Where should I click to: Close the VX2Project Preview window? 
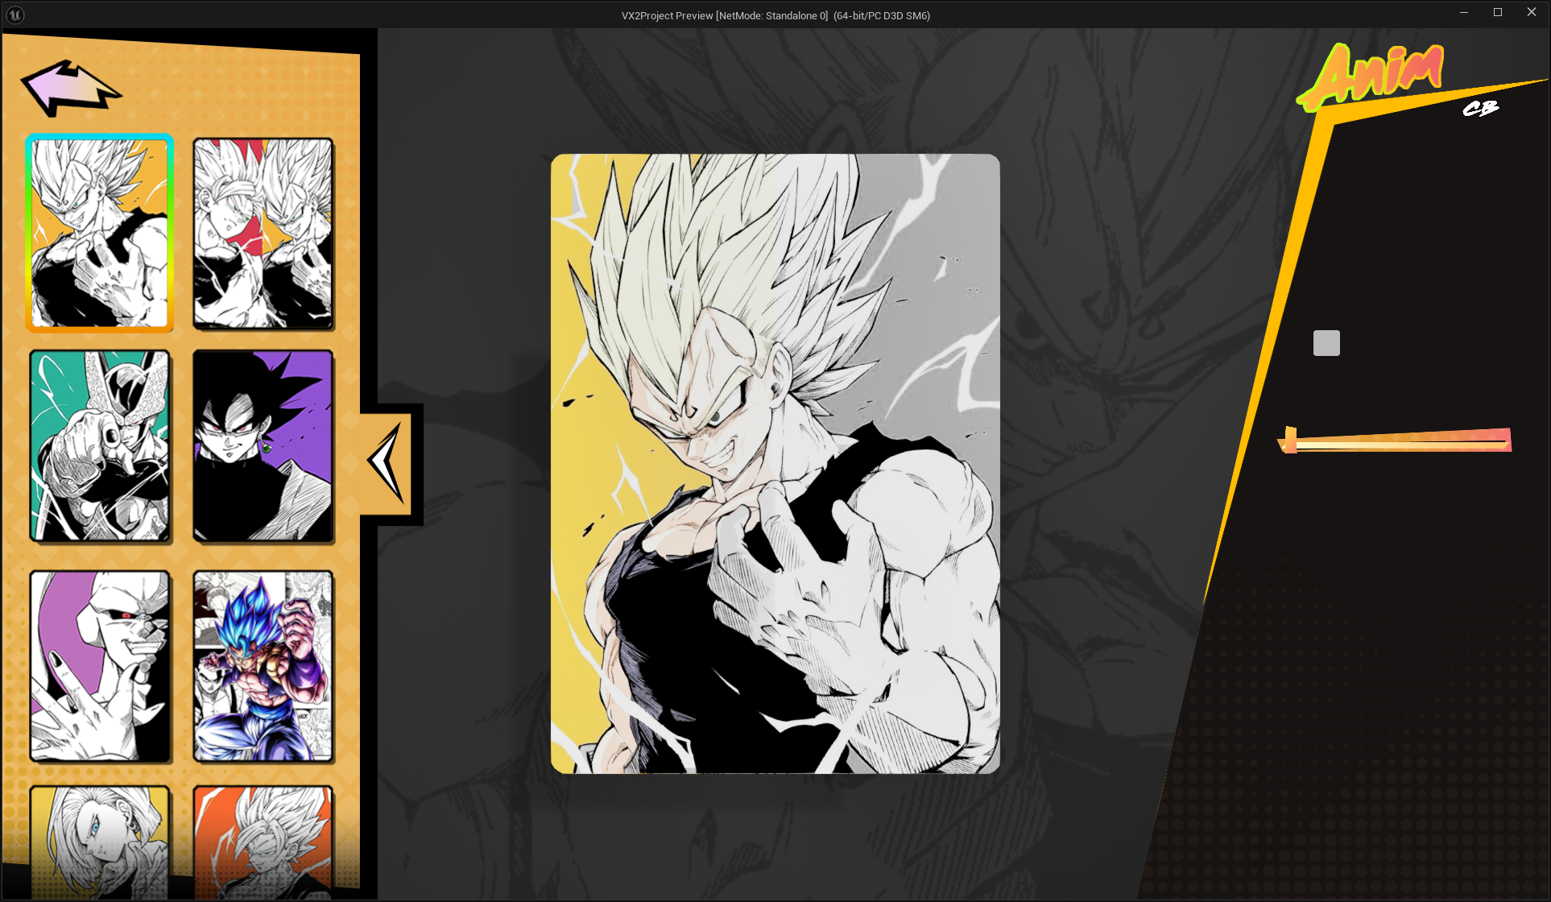click(x=1532, y=13)
